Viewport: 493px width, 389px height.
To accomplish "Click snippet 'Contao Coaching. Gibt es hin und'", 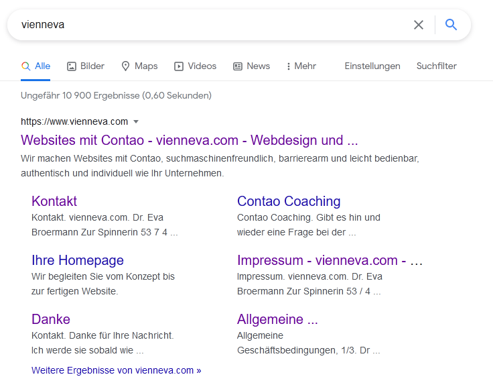I will tap(308, 217).
